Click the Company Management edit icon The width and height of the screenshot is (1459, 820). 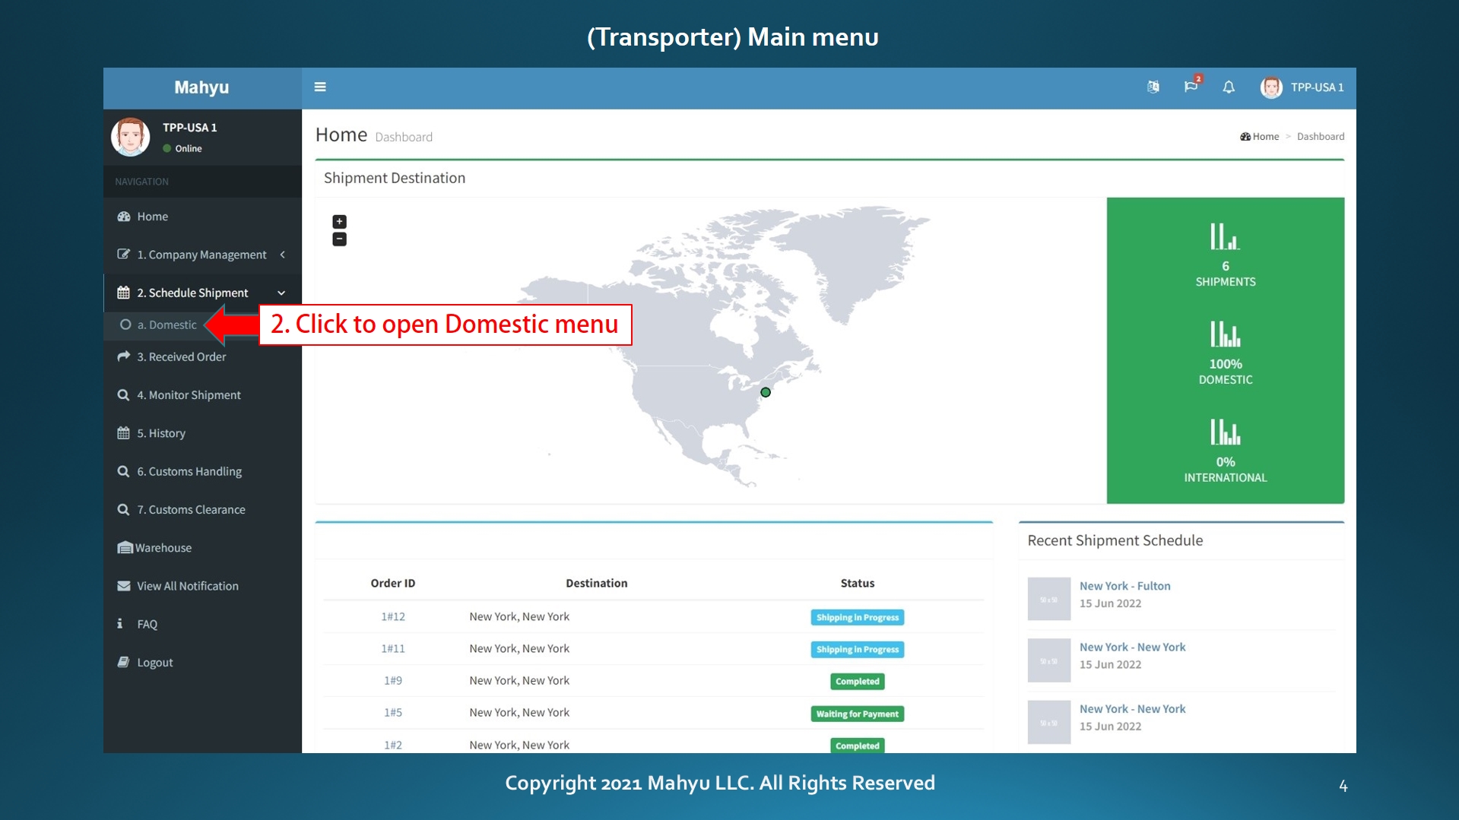point(123,255)
